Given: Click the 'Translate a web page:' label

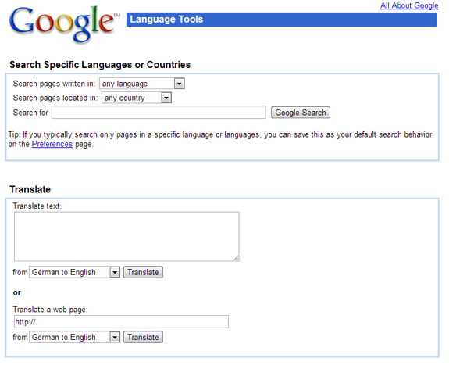Looking at the screenshot, I should tap(51, 310).
